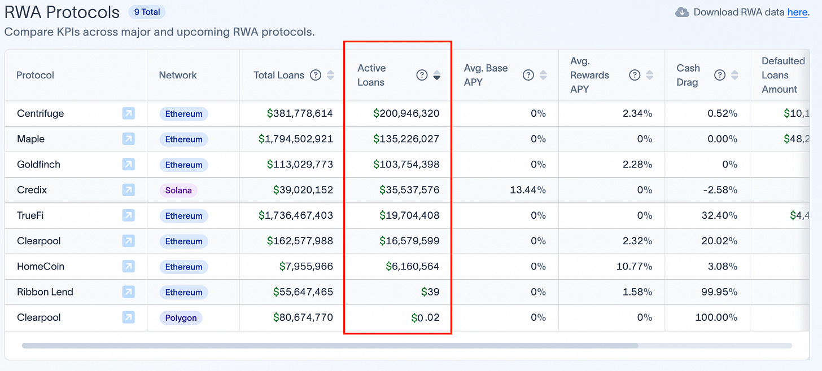Screen dimensions: 822x371
Task: Click TrueFi cash drag 32.40%
Action: [x=719, y=215]
